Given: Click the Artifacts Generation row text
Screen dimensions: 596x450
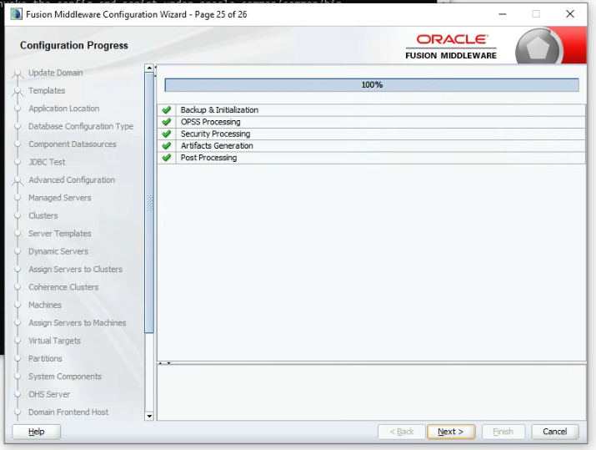Looking at the screenshot, I should (x=217, y=146).
